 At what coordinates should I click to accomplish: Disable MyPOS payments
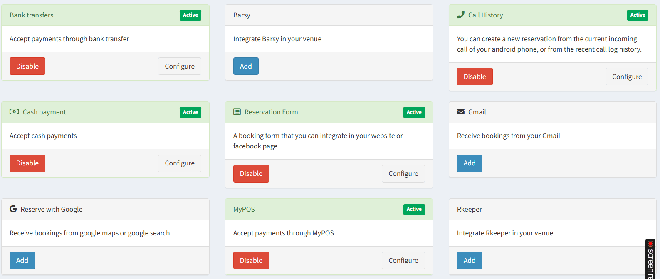point(251,260)
